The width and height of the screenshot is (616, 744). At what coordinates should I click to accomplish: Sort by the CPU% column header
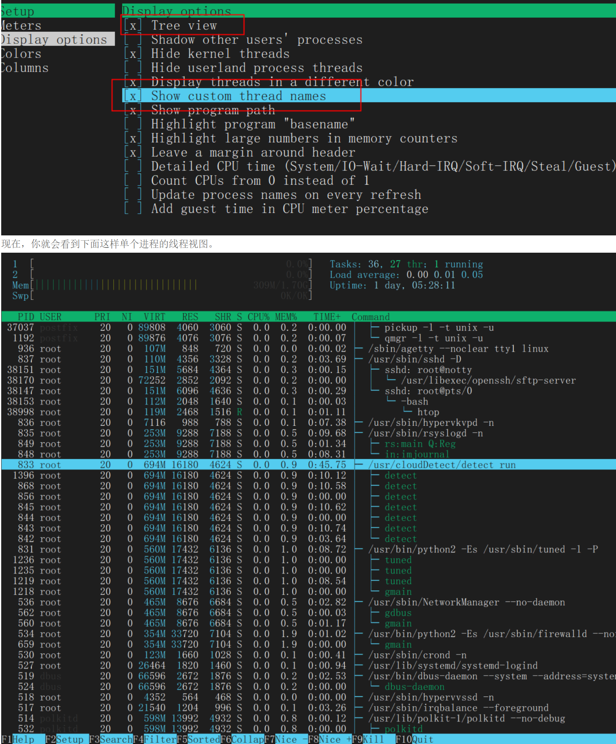pyautogui.click(x=258, y=317)
